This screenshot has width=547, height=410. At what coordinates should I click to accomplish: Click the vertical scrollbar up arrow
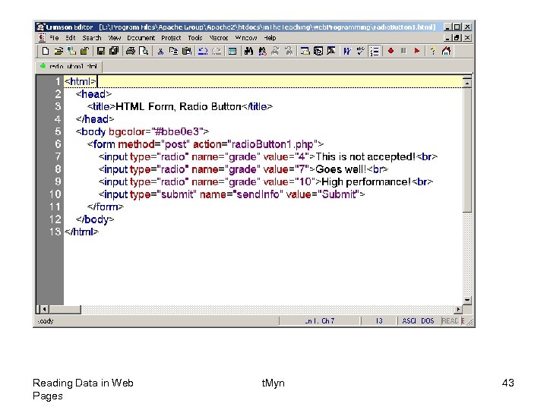(x=467, y=83)
